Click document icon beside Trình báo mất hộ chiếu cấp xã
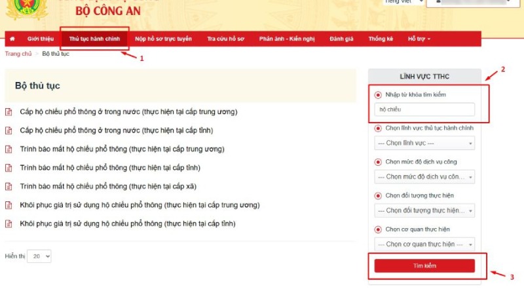524x295 pixels. click(9, 187)
